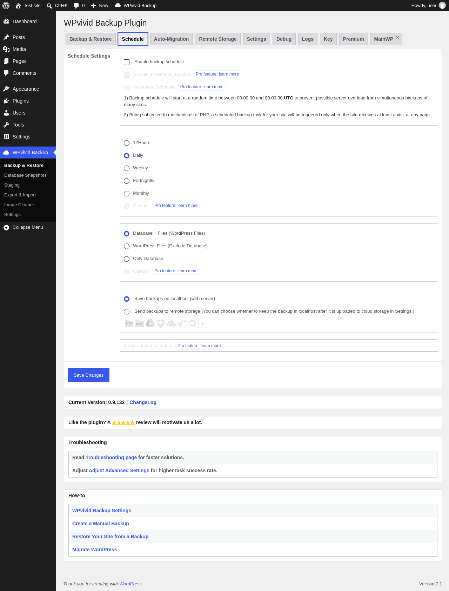This screenshot has width=449, height=591.
Task: Open the WPvivid Backup Settings how-to
Action: [x=102, y=511]
